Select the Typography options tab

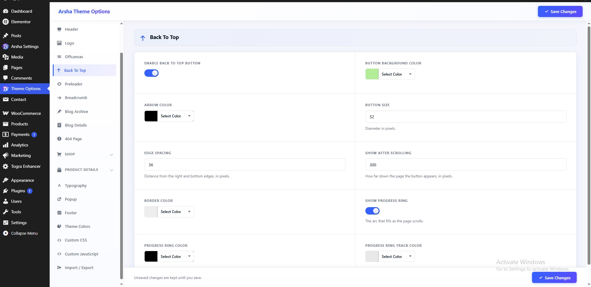[x=84, y=185]
